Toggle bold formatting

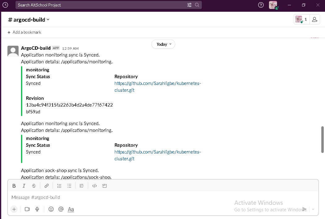click(14, 186)
